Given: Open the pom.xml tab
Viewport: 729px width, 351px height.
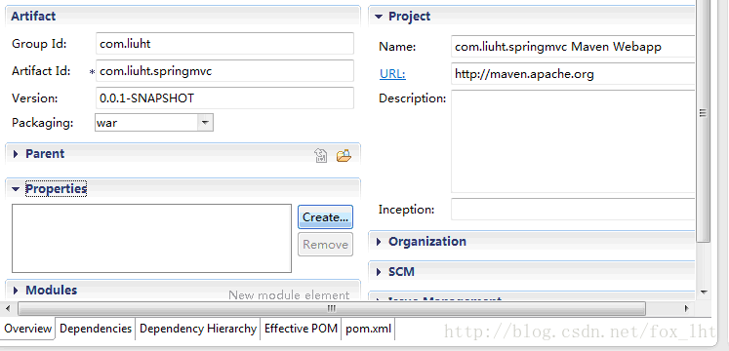Looking at the screenshot, I should [368, 329].
